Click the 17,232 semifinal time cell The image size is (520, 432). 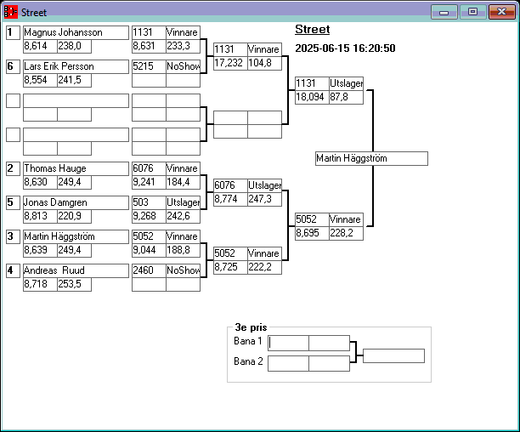pos(230,63)
